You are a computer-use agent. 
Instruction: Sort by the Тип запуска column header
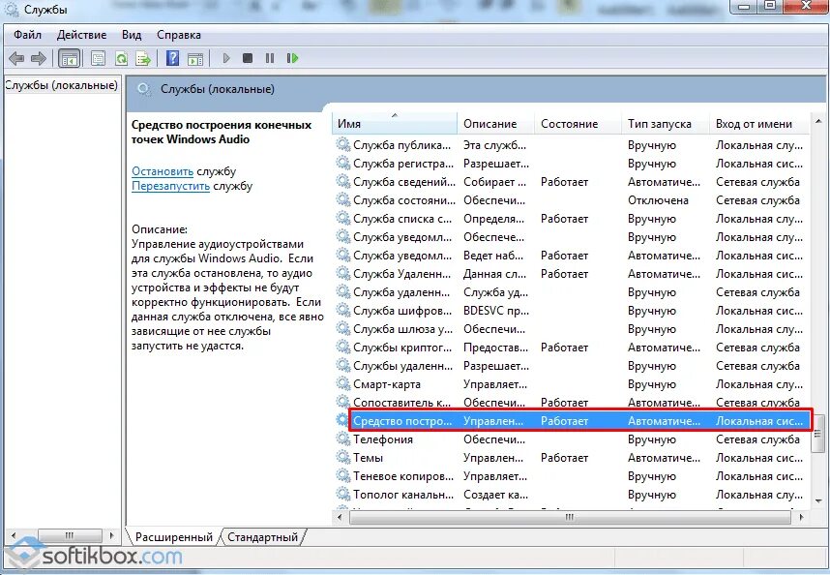665,123
